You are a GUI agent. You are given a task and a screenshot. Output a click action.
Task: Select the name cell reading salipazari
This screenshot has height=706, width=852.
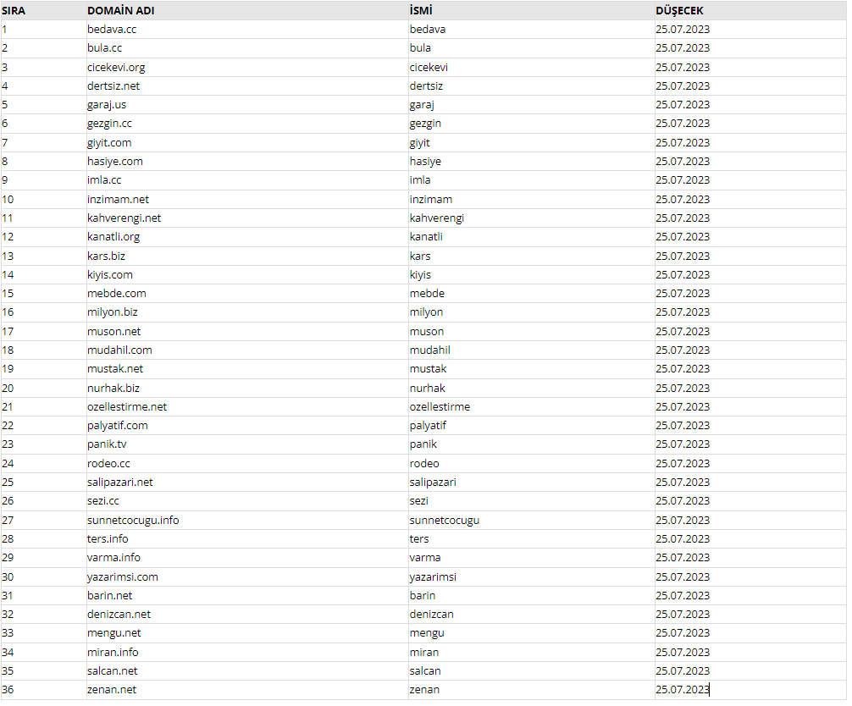(x=531, y=483)
